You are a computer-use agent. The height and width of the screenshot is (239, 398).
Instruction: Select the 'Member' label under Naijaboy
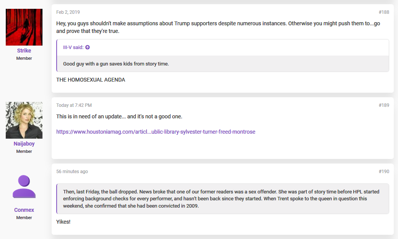pos(24,151)
